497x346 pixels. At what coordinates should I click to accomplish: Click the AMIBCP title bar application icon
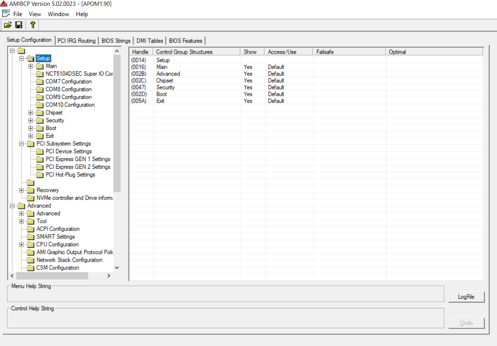tap(4, 4)
